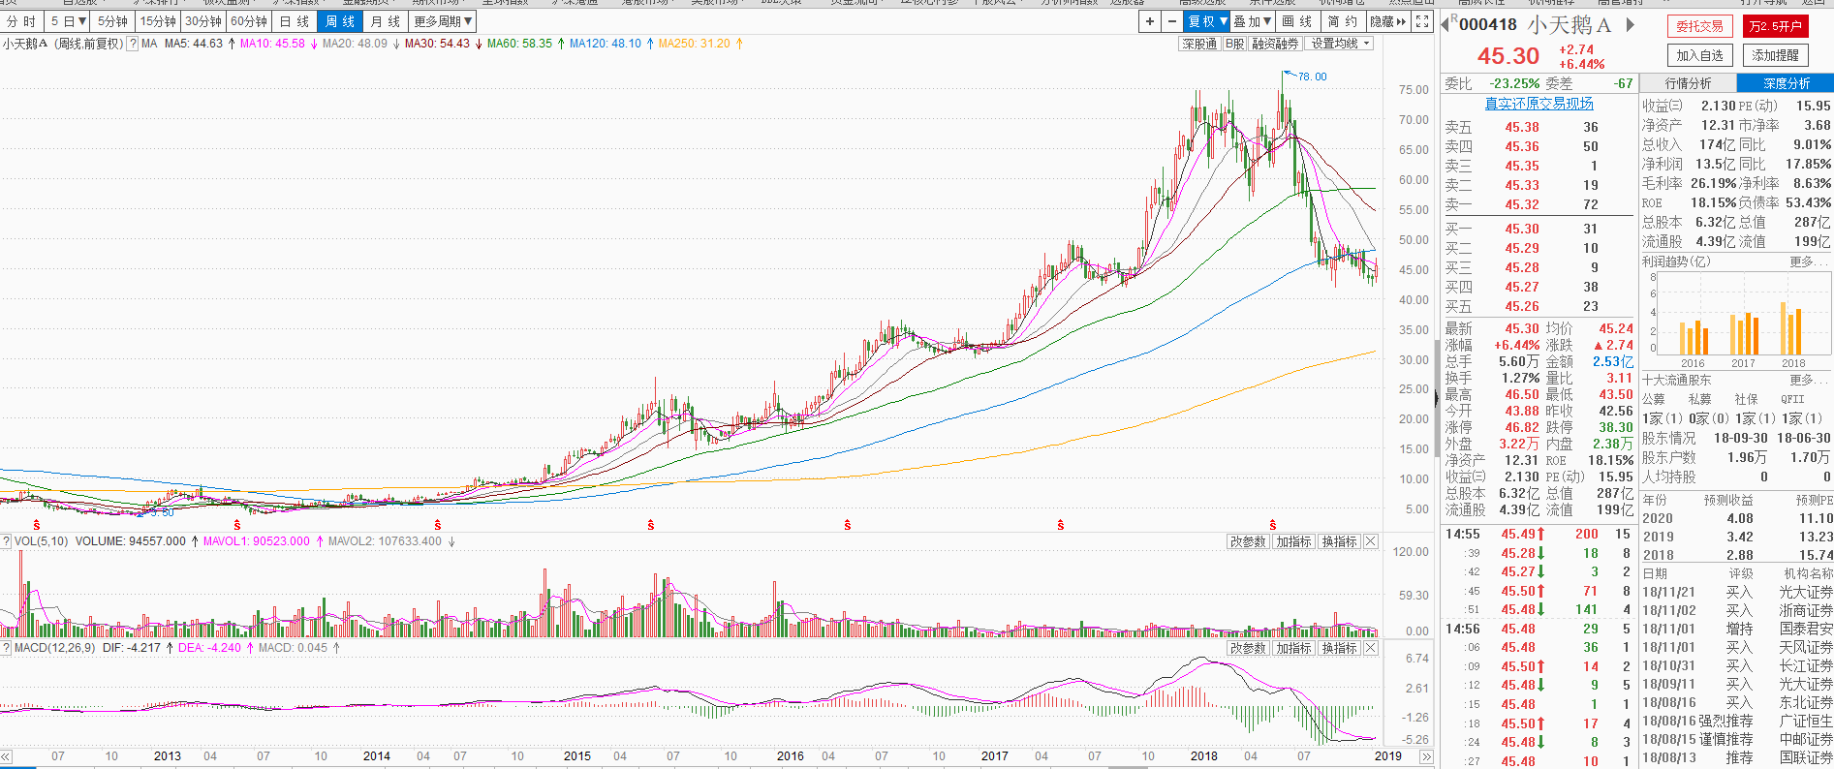Close the MACD indicator panel
This screenshot has width=1834, height=769.
click(x=1371, y=648)
